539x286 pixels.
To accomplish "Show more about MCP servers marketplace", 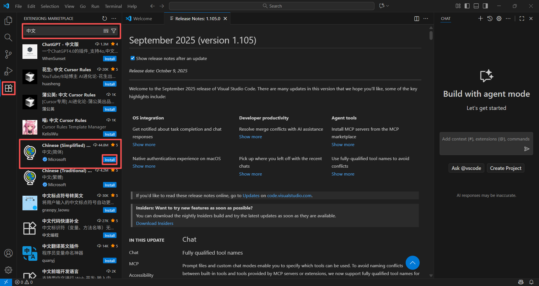I will click(x=343, y=144).
